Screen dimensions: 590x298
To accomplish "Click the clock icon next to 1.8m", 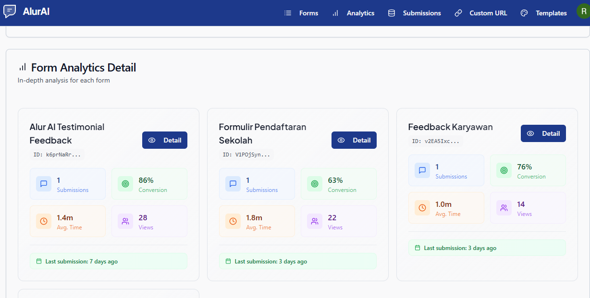I will pos(233,221).
